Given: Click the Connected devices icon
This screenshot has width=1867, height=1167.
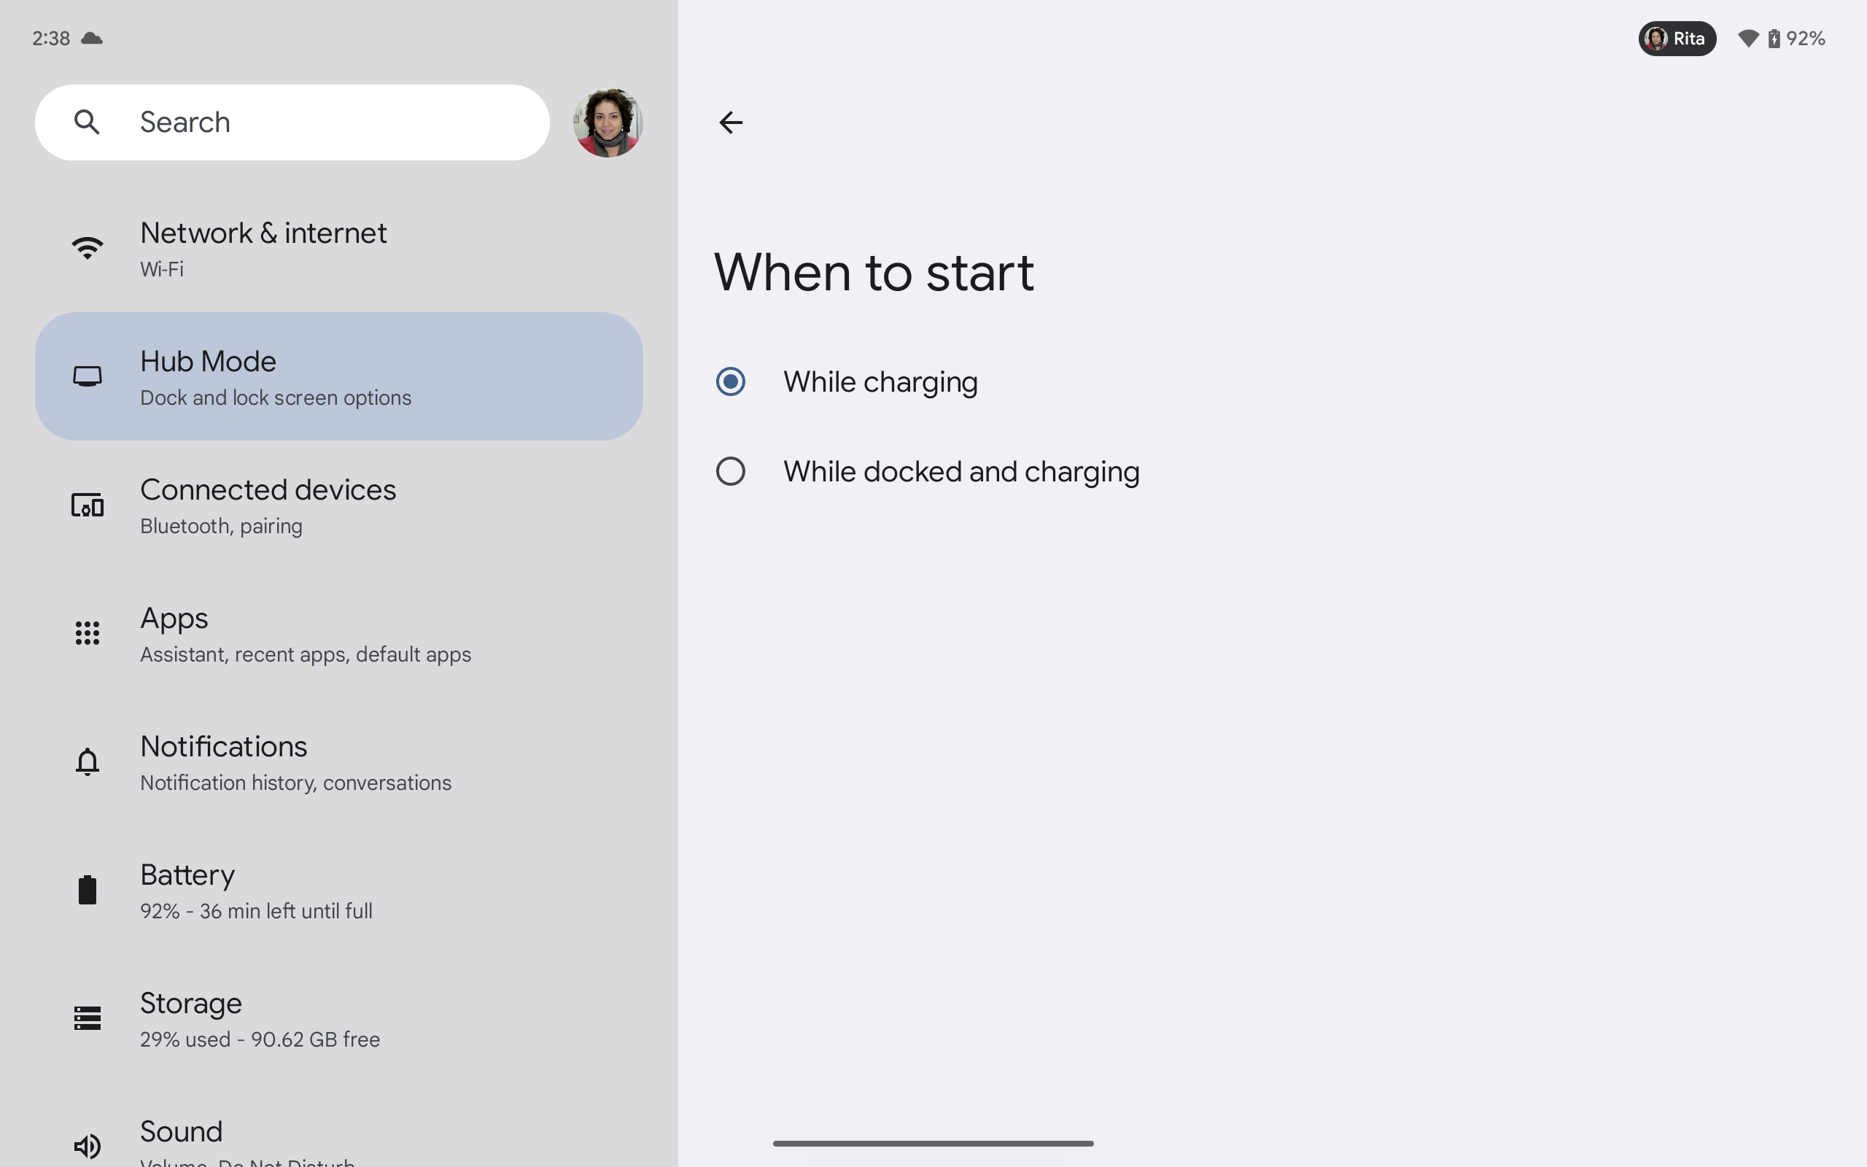Looking at the screenshot, I should tap(88, 505).
